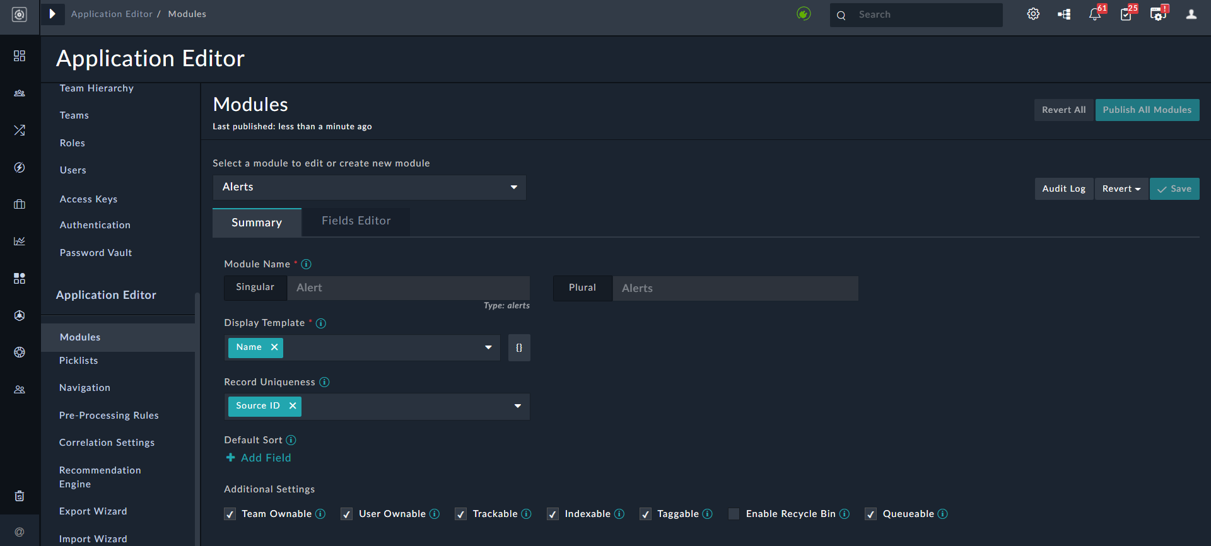Click the info icon next to Record Uniqueness
Image resolution: width=1211 pixels, height=546 pixels.
point(324,382)
